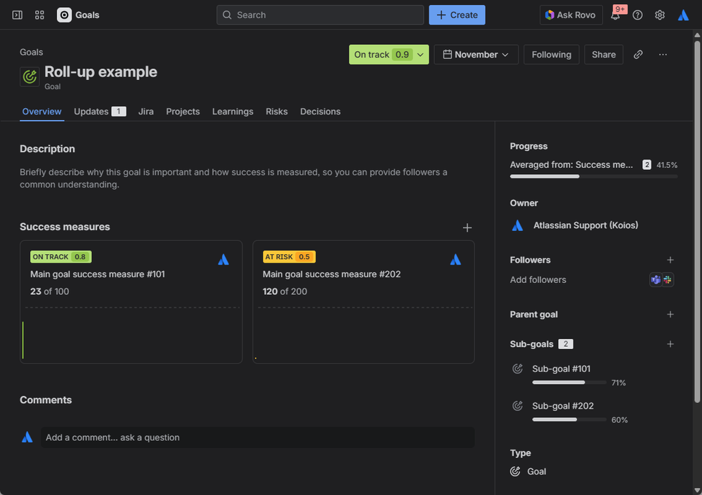Click the 23 of 100 value

coord(50,291)
